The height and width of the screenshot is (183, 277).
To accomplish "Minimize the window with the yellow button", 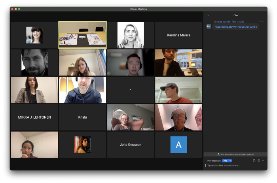I will click(15, 9).
